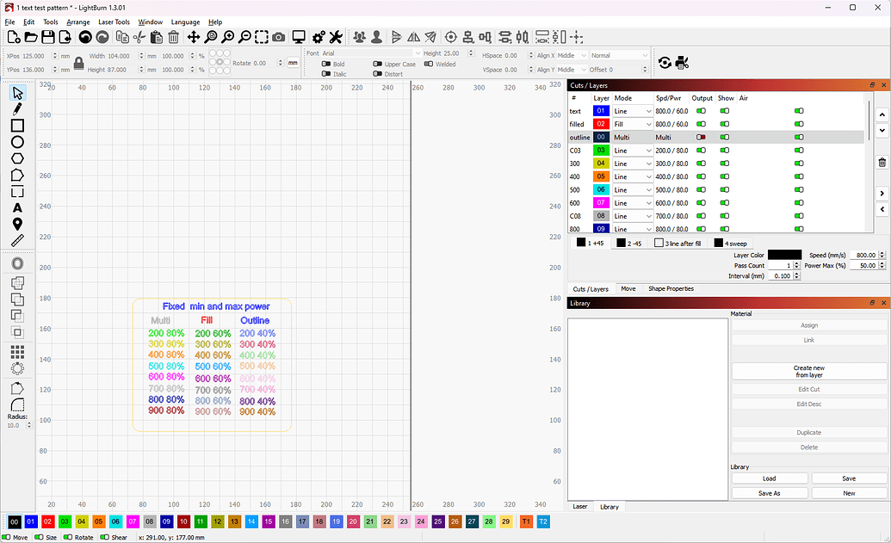The width and height of the screenshot is (891, 543).
Task: Delete selection with the trash can toolbar icon
Action: point(173,38)
